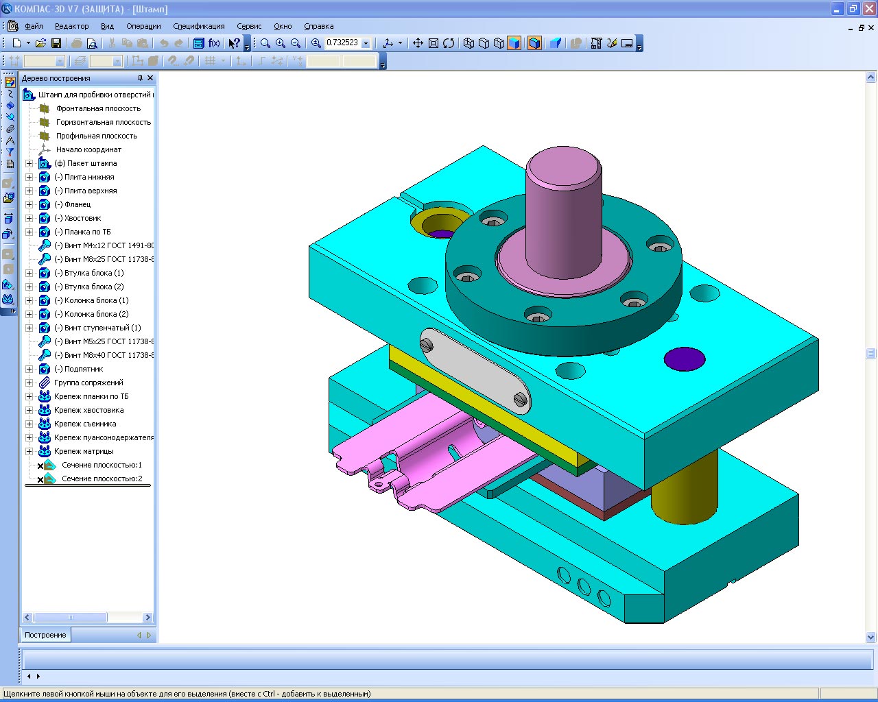Select Сечение плоскостью:1 item
The height and width of the screenshot is (702, 878).
pyautogui.click(x=102, y=465)
